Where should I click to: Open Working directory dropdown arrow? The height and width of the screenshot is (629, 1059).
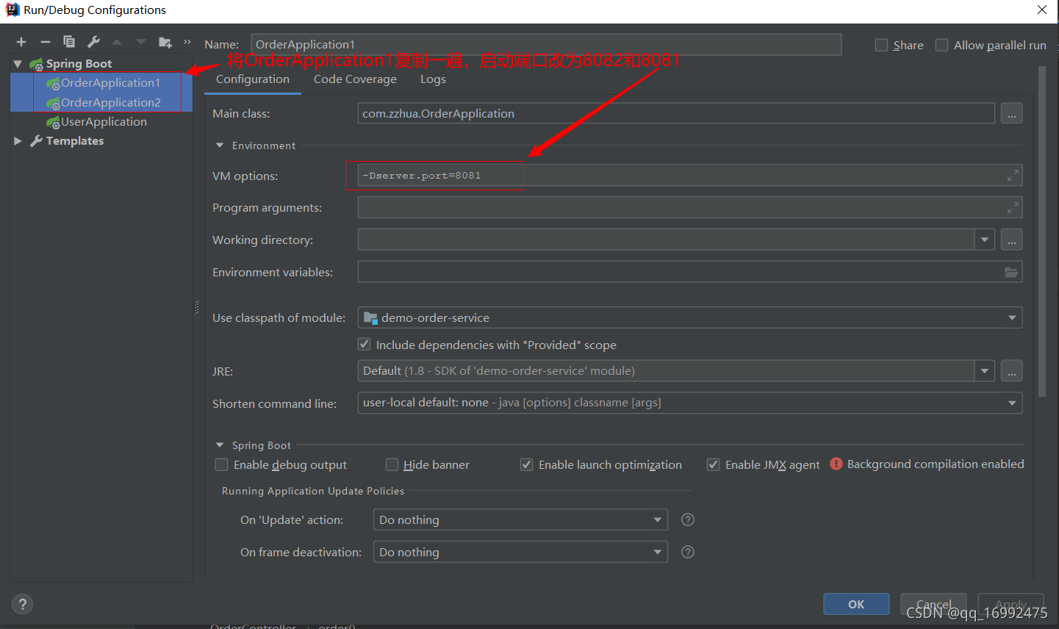coord(985,240)
